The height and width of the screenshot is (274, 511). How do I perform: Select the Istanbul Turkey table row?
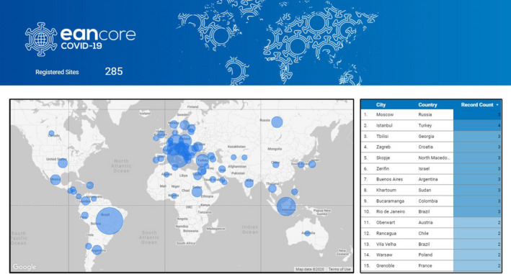[x=431, y=125]
